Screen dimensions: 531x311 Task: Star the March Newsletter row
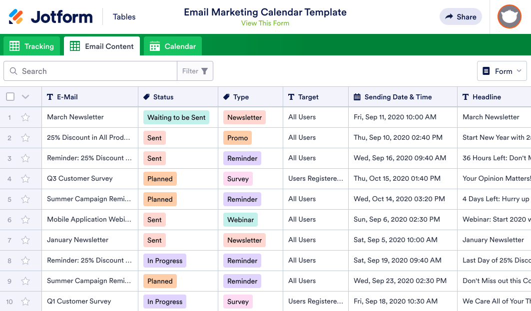coord(25,117)
